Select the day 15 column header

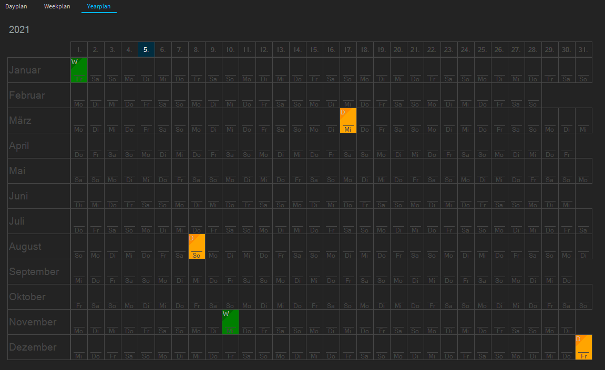coord(314,50)
